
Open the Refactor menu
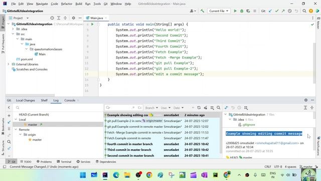[67, 4]
